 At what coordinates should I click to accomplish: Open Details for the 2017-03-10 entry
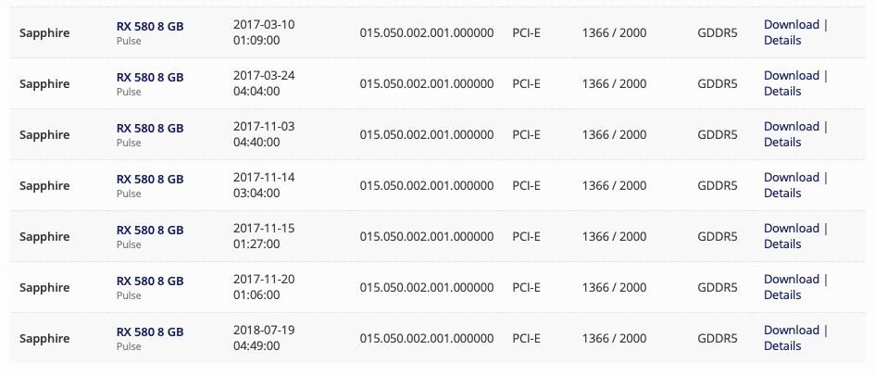782,41
